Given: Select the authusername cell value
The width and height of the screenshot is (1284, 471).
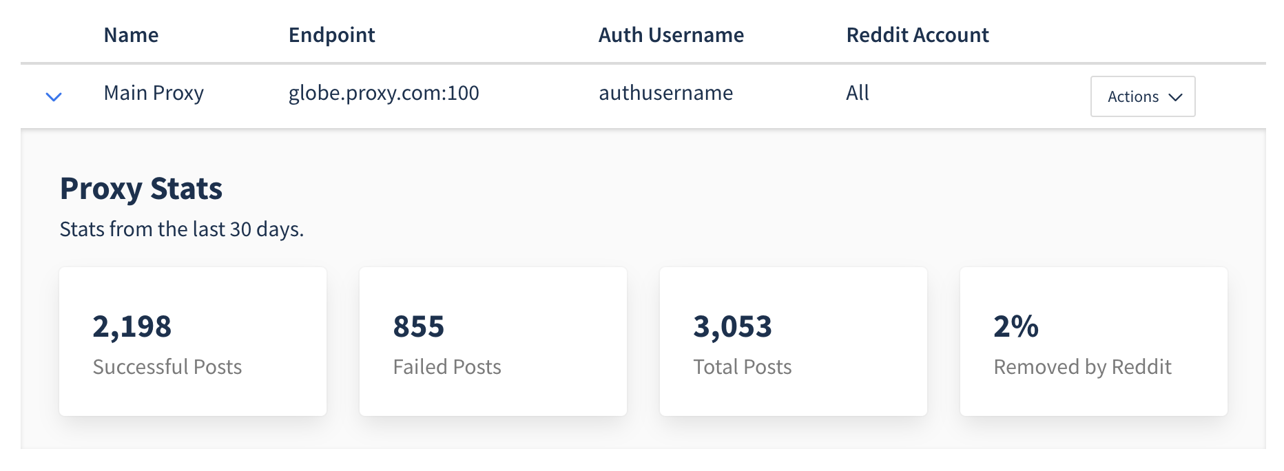Looking at the screenshot, I should coord(665,93).
